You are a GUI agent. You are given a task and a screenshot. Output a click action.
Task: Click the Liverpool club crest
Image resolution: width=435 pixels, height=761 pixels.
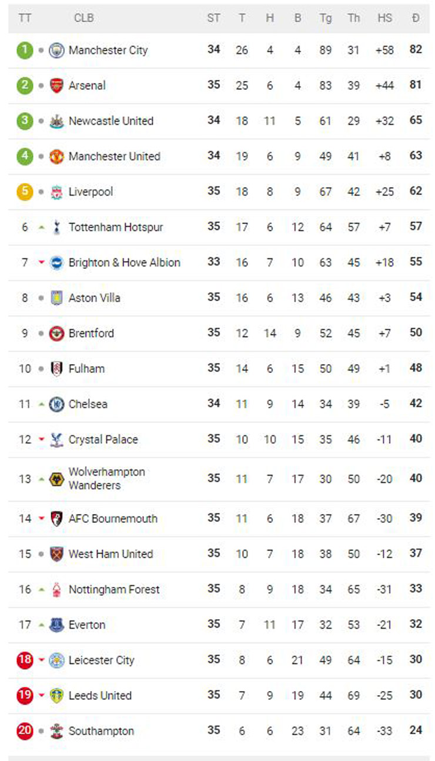click(x=56, y=192)
